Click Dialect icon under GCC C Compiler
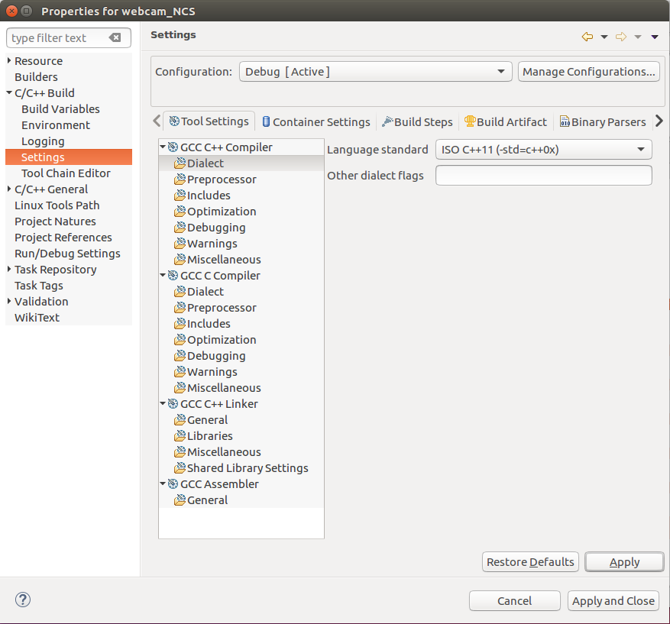 point(180,291)
